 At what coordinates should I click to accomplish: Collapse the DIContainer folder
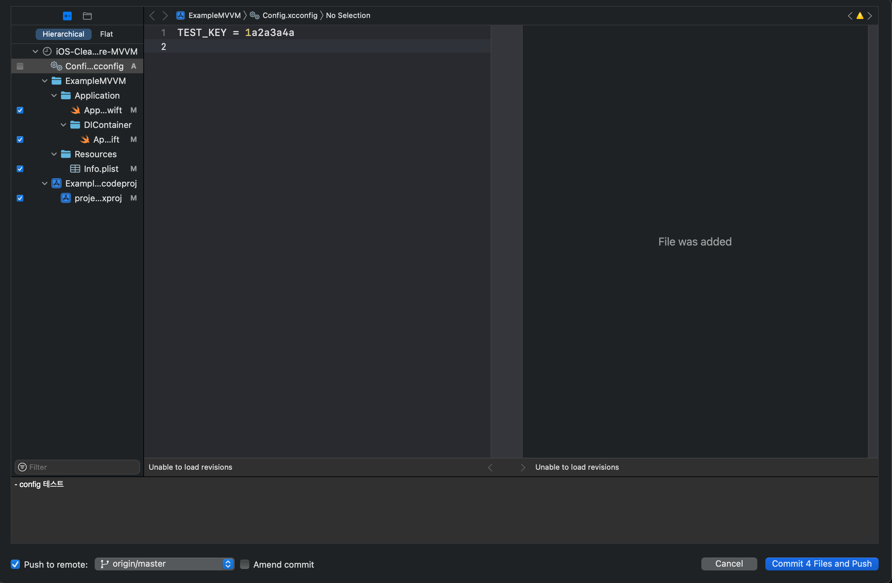point(63,125)
